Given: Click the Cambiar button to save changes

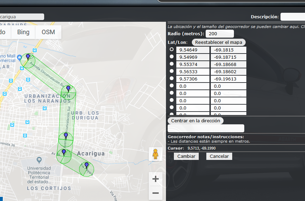Looking at the screenshot, I should coord(186,156).
